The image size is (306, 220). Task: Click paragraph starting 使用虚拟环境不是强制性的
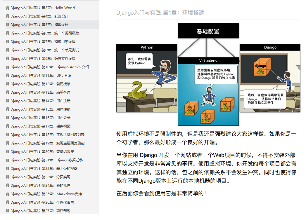[206, 138]
